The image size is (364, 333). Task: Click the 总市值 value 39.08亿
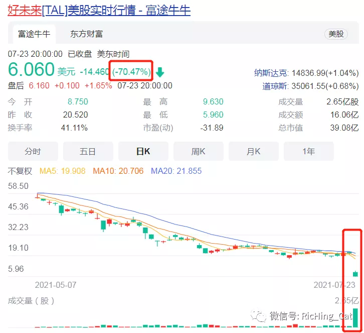(344, 128)
